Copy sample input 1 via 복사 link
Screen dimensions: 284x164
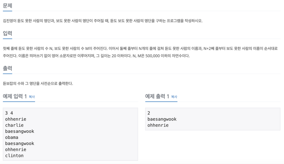tap(32, 97)
